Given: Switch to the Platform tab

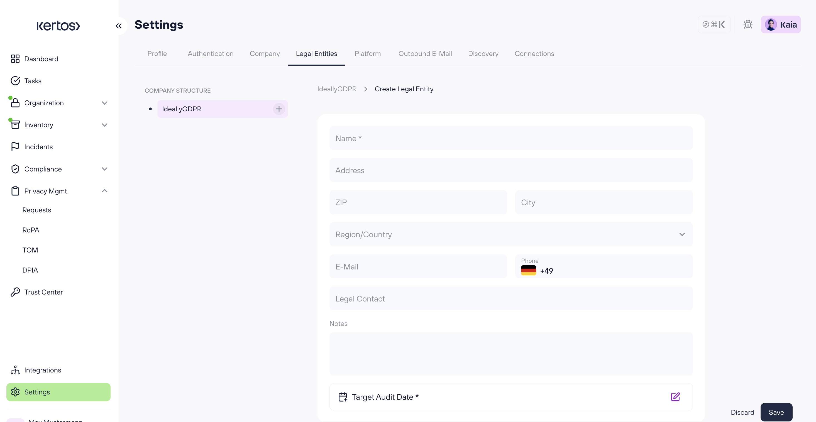Looking at the screenshot, I should tap(368, 53).
